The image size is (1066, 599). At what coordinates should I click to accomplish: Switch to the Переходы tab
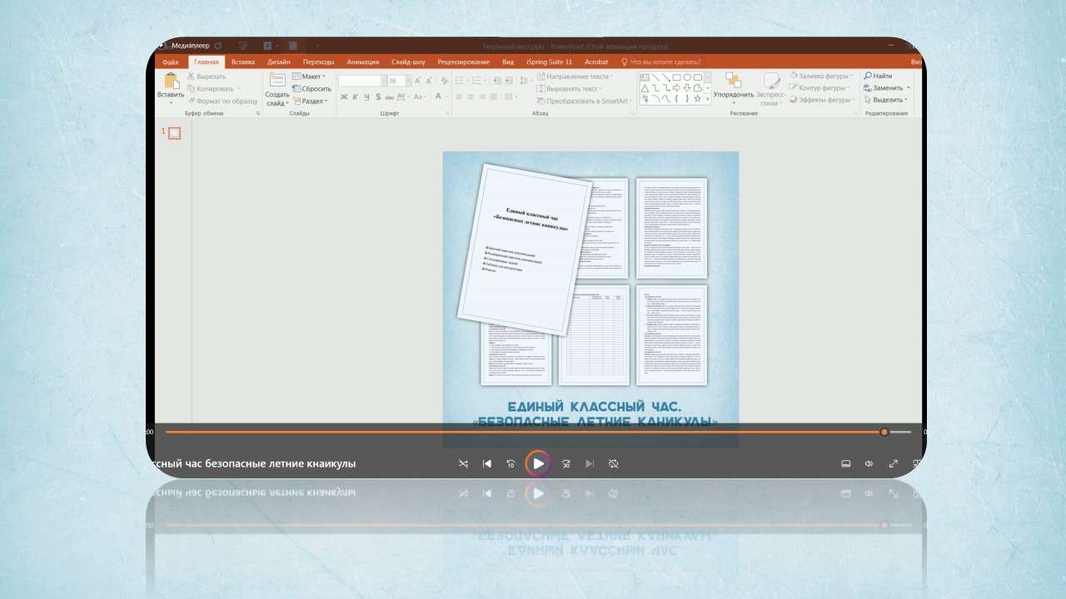[319, 62]
